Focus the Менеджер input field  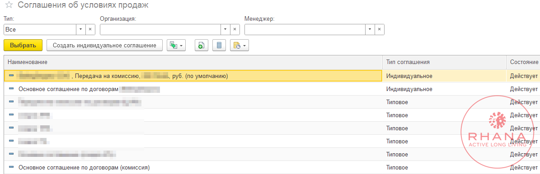point(305,30)
